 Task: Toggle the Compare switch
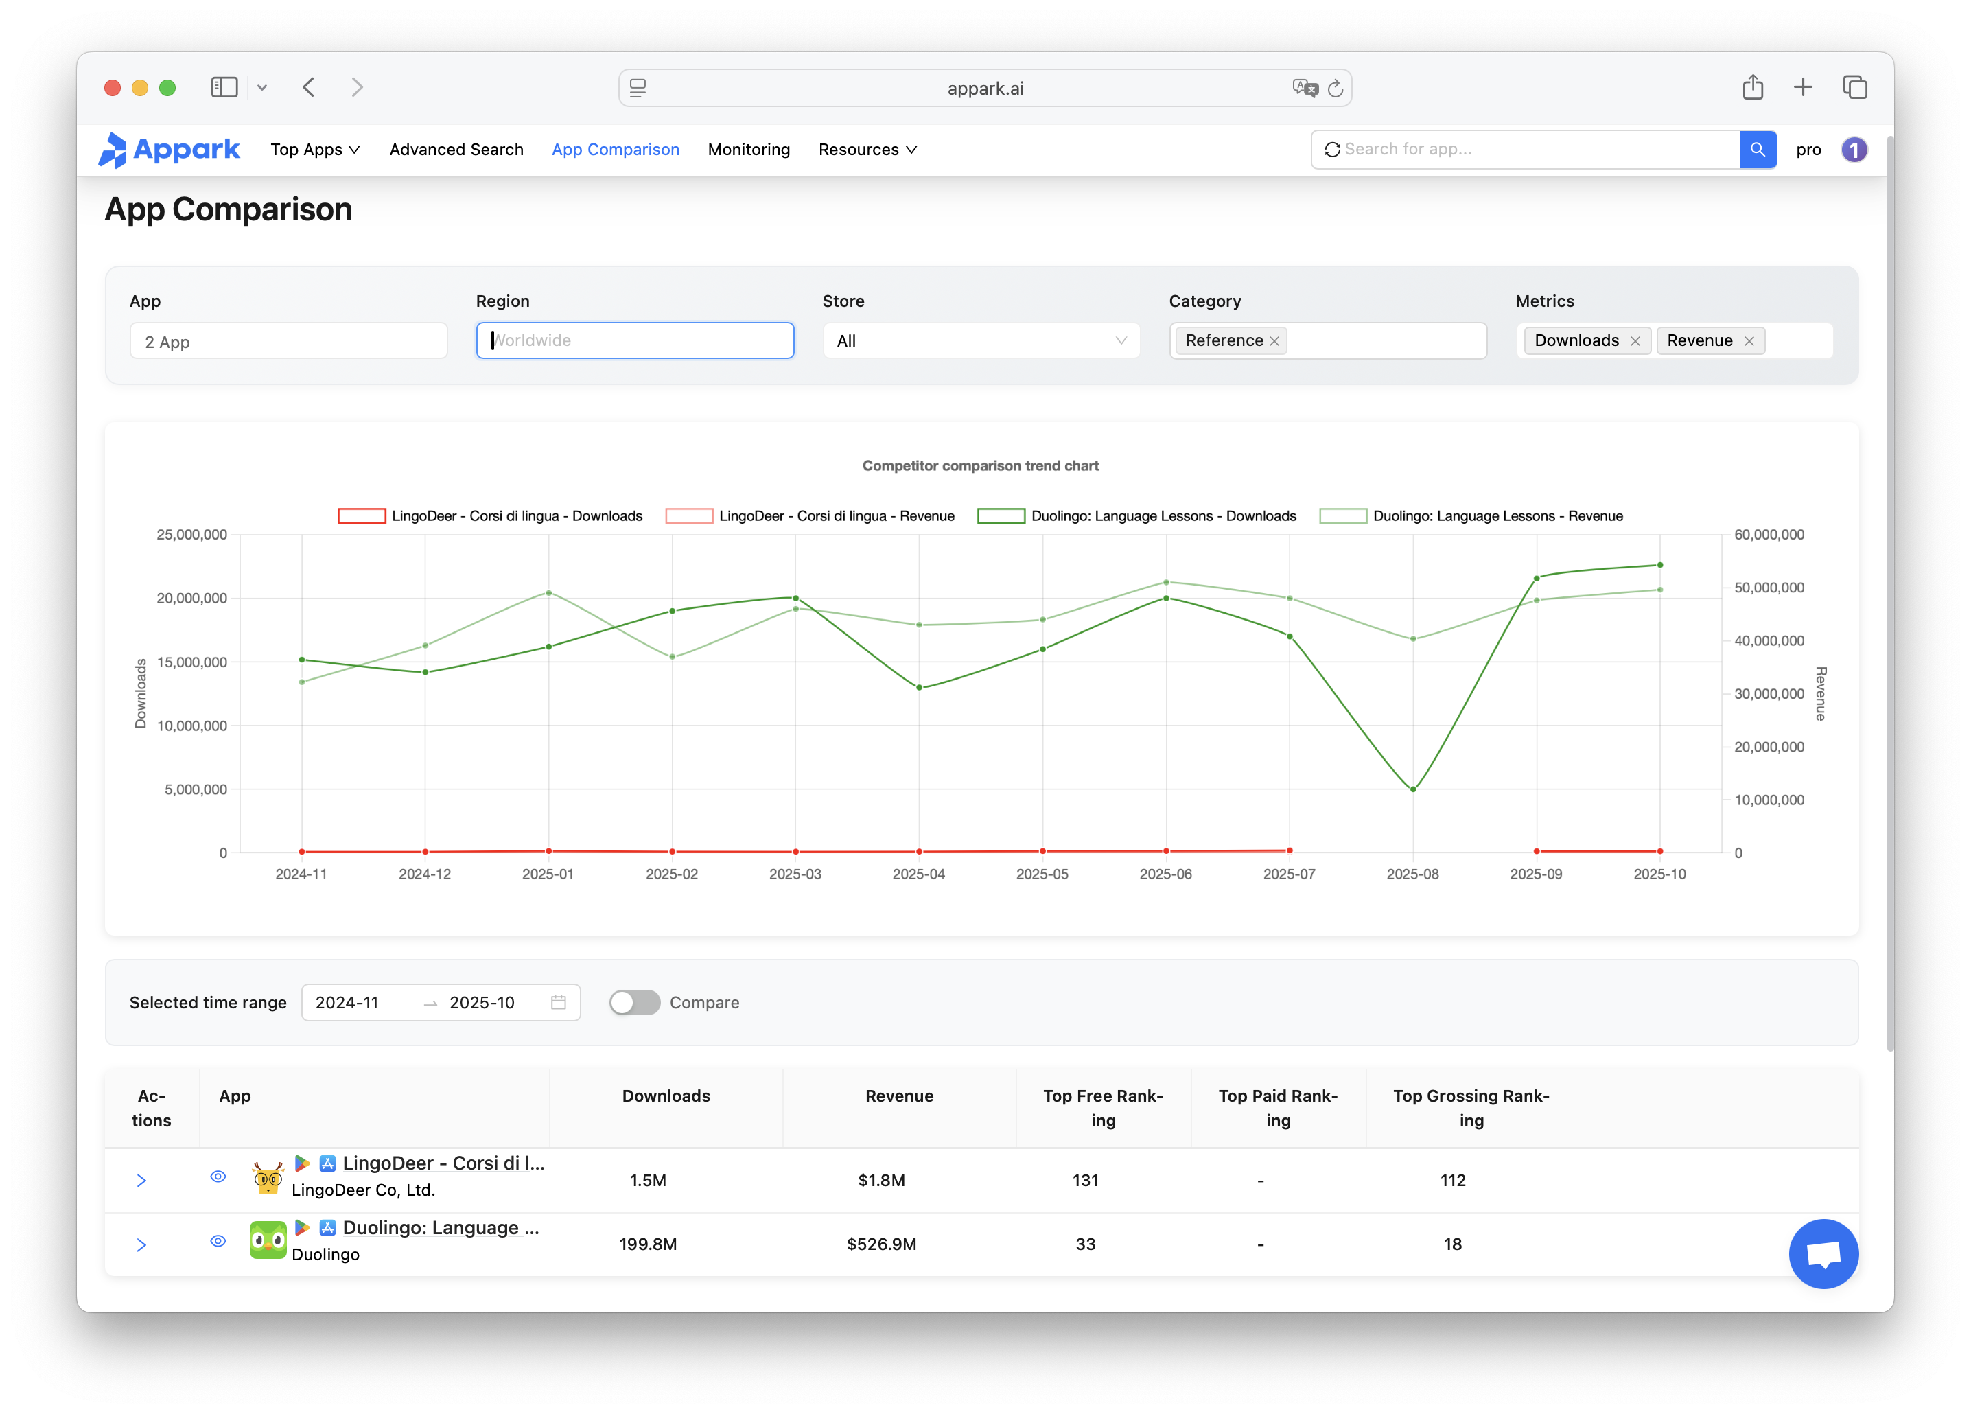pyautogui.click(x=634, y=1002)
